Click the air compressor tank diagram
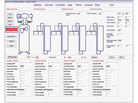The width and height of the screenshot is (138, 103). click(24, 39)
